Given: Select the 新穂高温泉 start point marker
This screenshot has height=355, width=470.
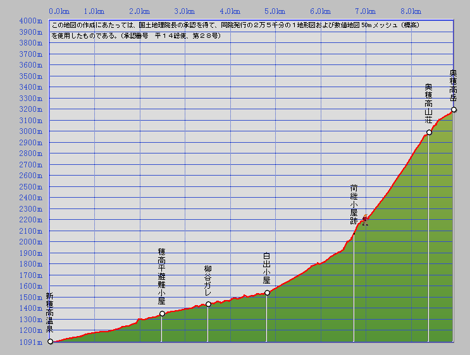Looking at the screenshot, I should pos(51,342).
